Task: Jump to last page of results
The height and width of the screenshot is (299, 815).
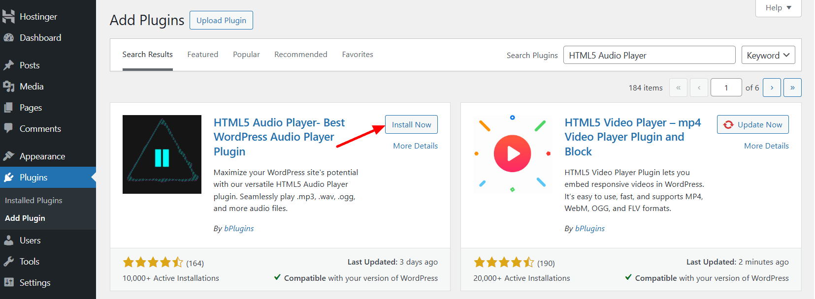Action: (792, 88)
